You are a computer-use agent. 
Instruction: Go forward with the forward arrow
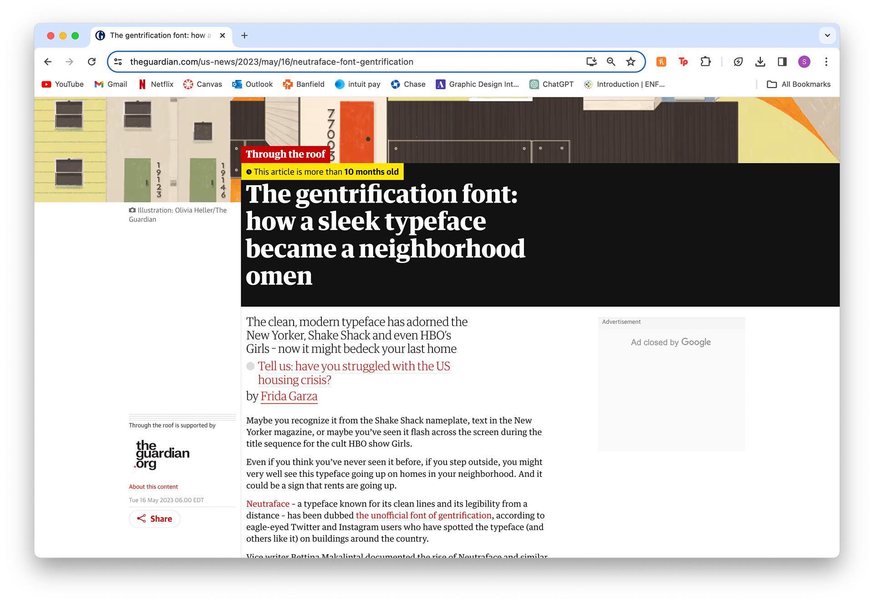[69, 62]
